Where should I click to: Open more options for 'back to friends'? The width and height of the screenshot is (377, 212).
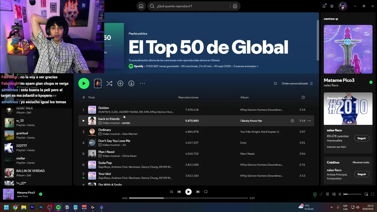click(x=309, y=121)
